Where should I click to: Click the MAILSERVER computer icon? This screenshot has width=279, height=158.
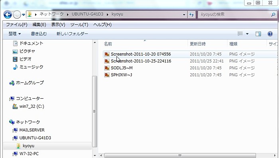[x=15, y=130]
